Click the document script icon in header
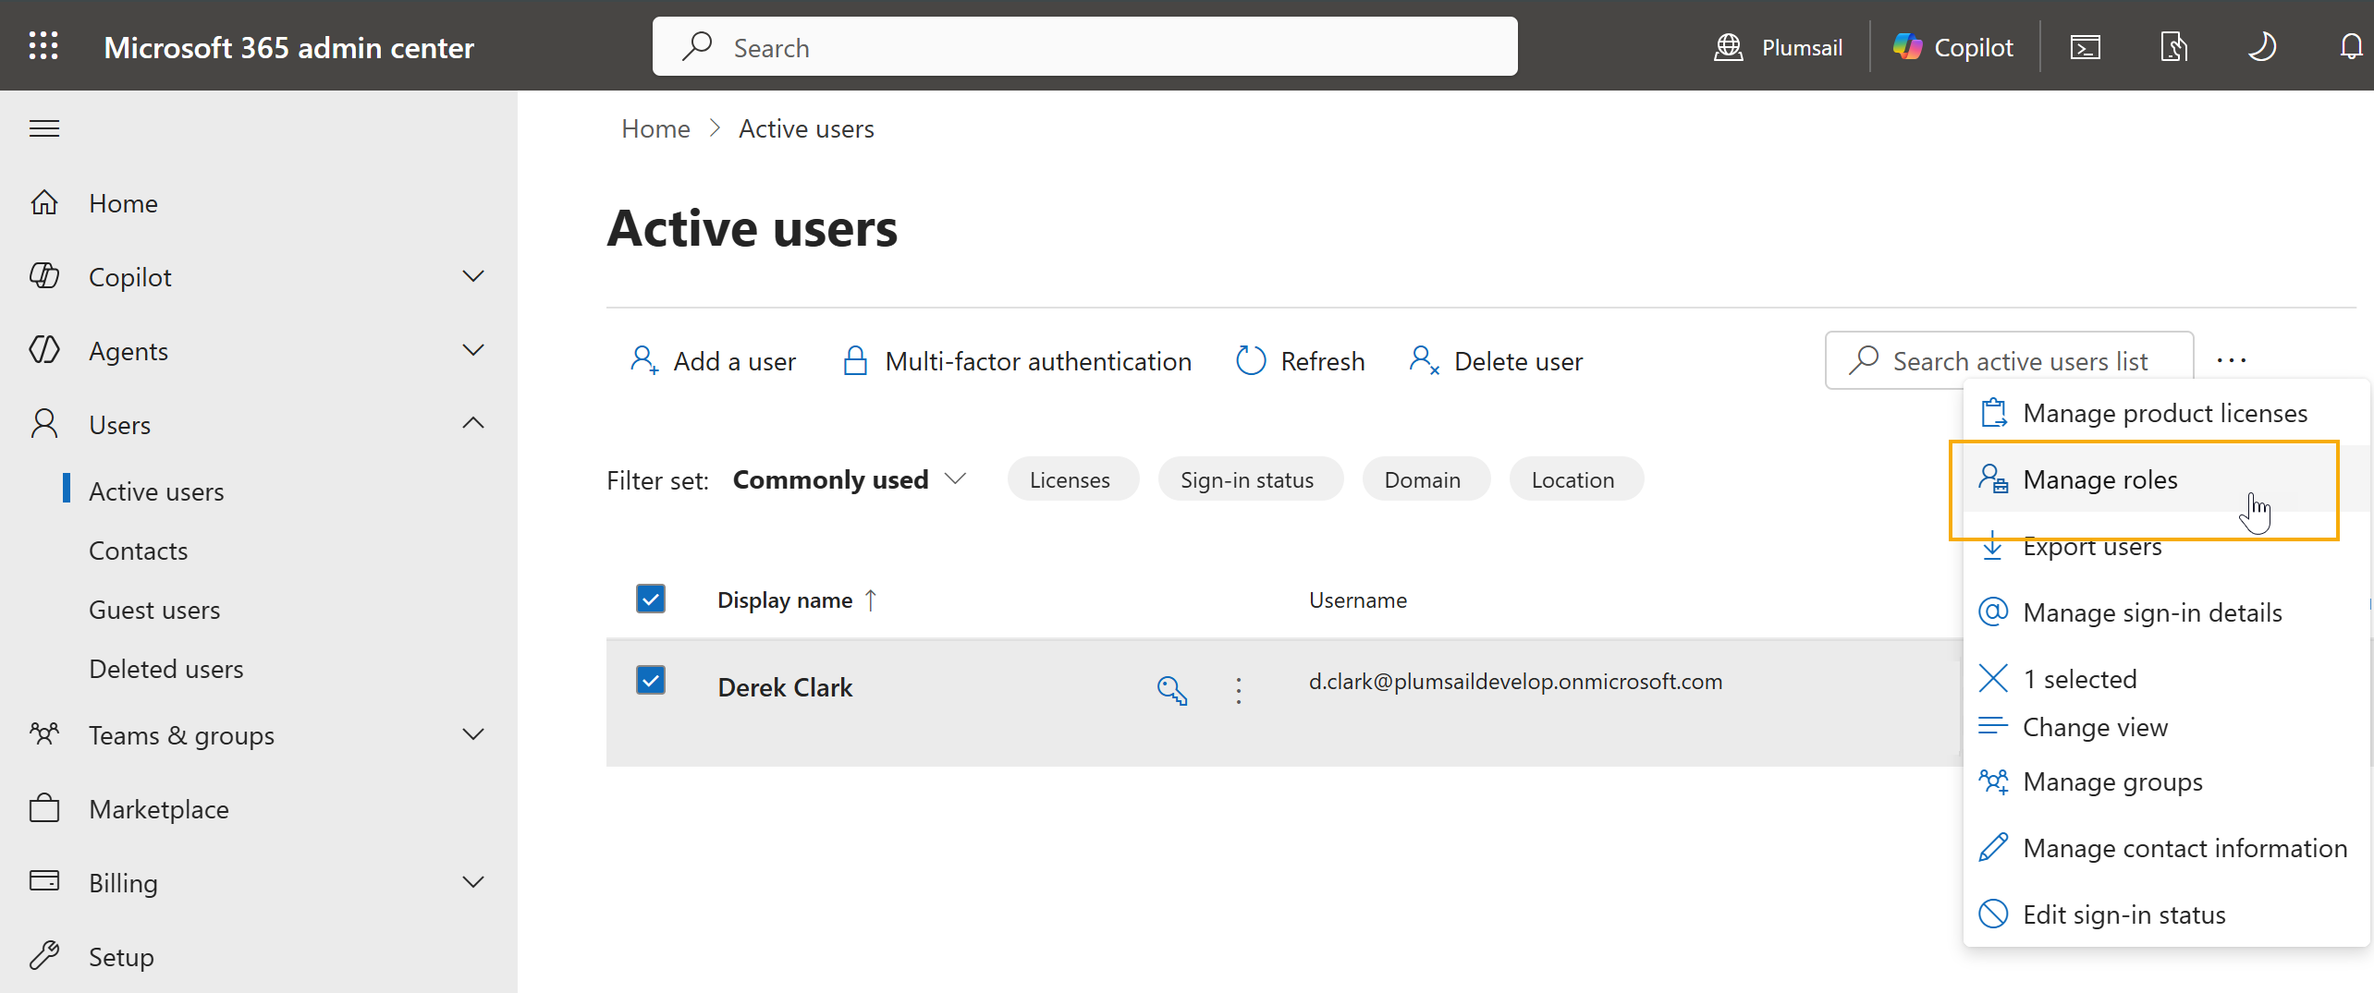The image size is (2374, 993). [x=2173, y=47]
